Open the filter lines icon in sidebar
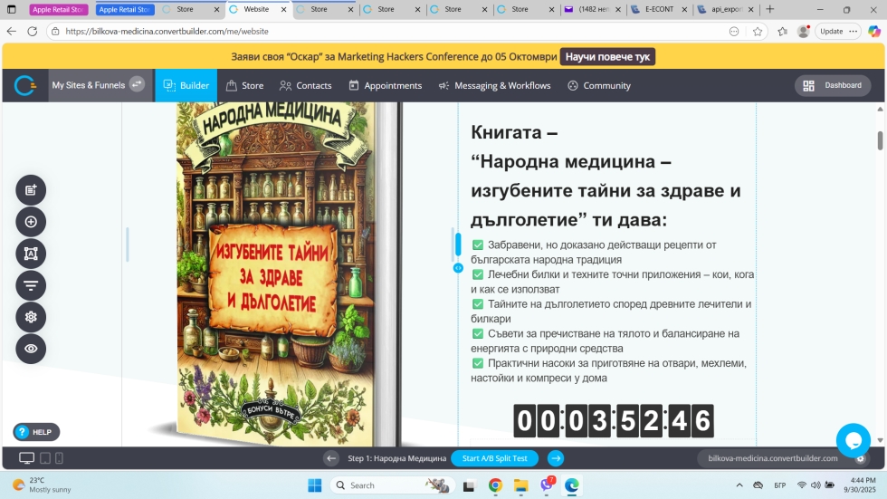This screenshot has height=499, width=887. 31,285
